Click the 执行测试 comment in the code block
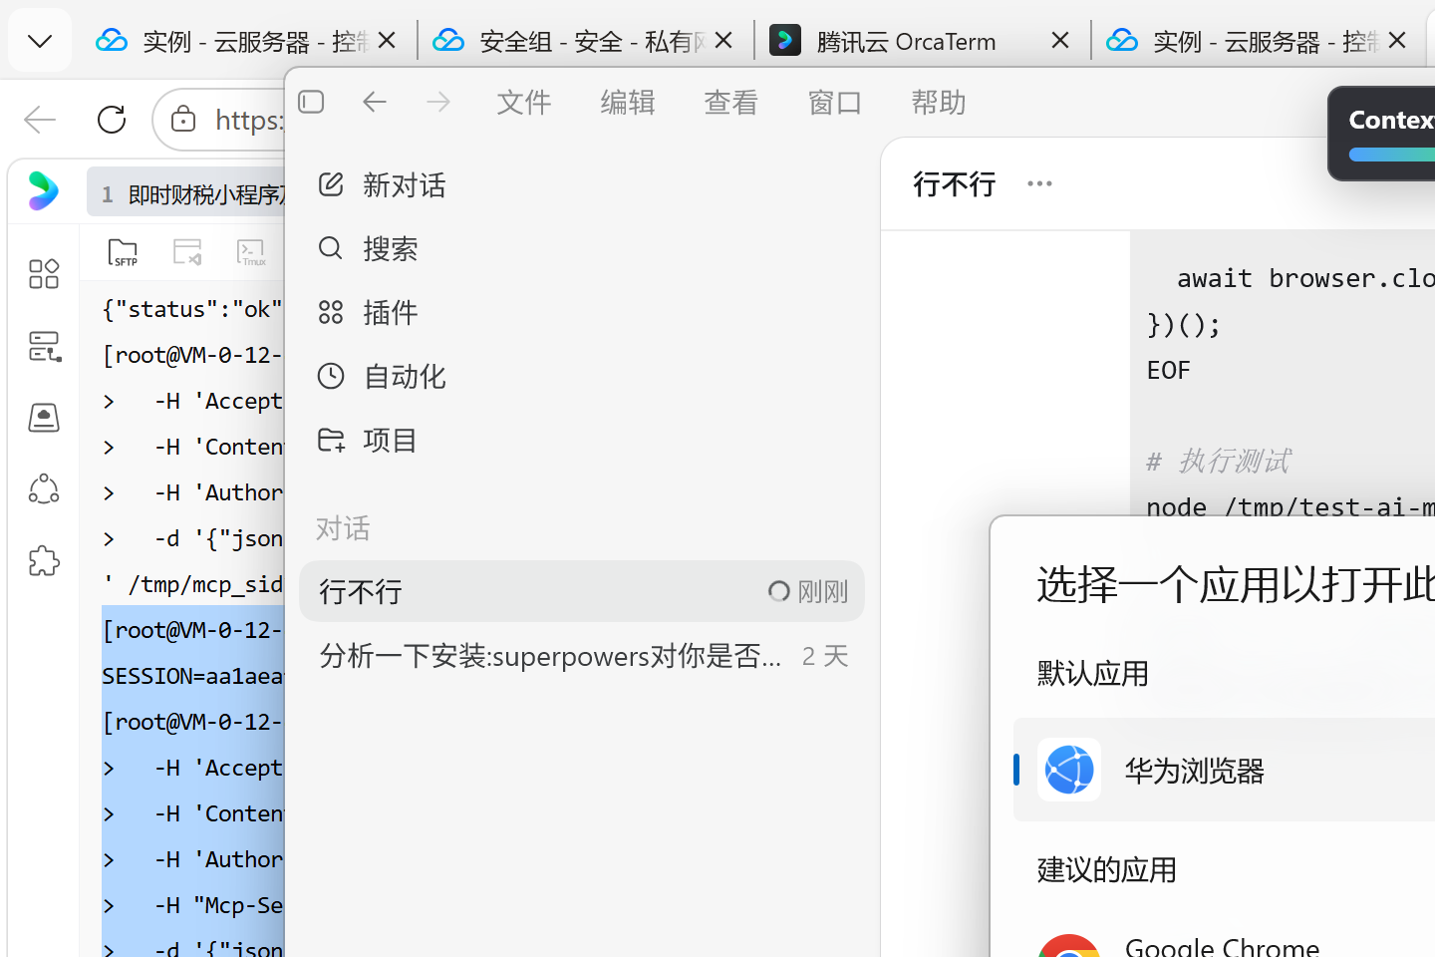The height and width of the screenshot is (957, 1435). pos(1219,461)
